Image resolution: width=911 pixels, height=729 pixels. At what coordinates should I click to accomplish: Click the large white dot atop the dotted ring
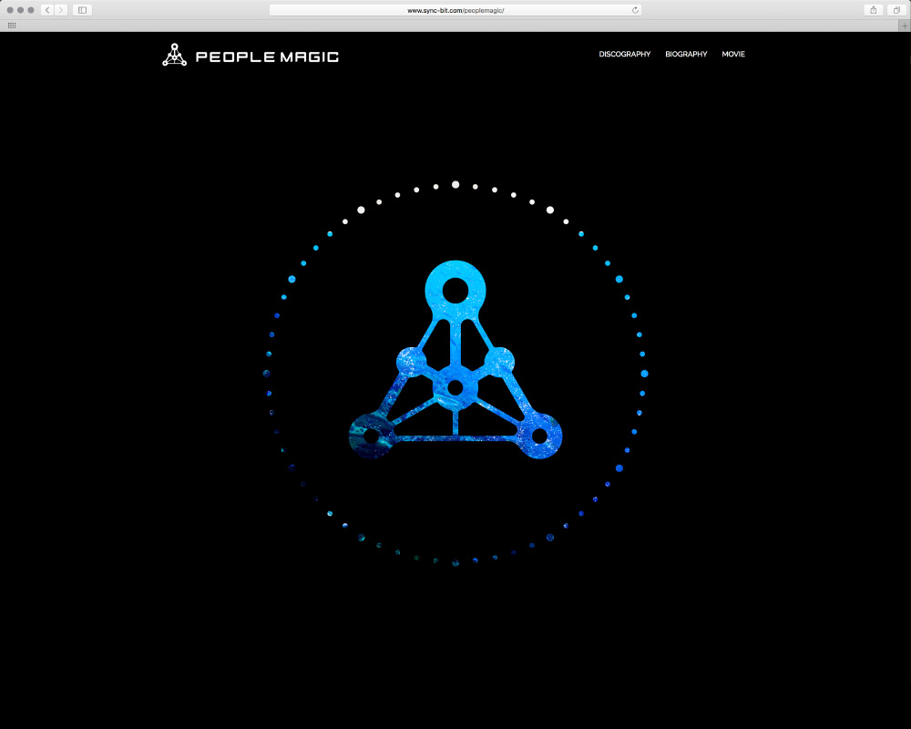click(455, 184)
